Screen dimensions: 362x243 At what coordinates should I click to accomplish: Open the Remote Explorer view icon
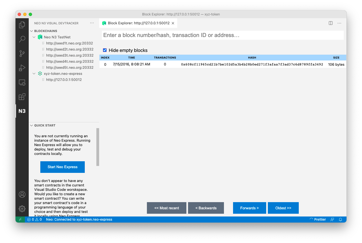[22, 82]
